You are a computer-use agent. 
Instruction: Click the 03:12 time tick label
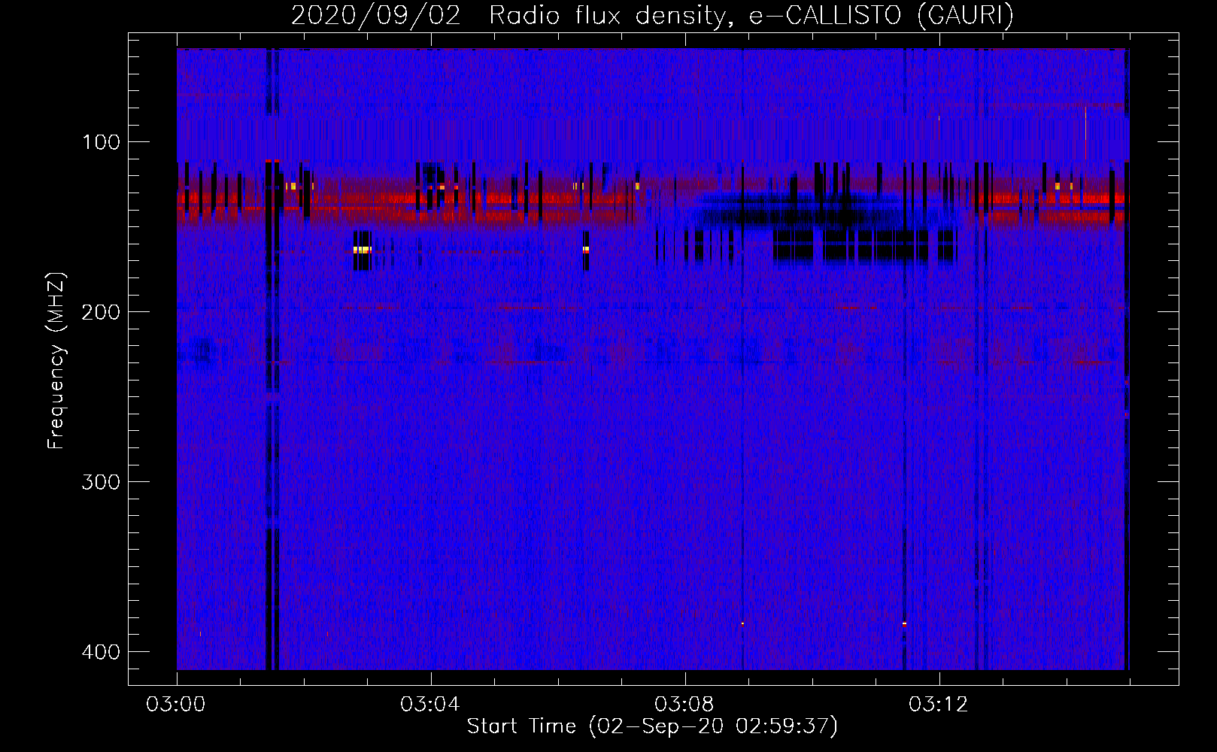pos(939,705)
